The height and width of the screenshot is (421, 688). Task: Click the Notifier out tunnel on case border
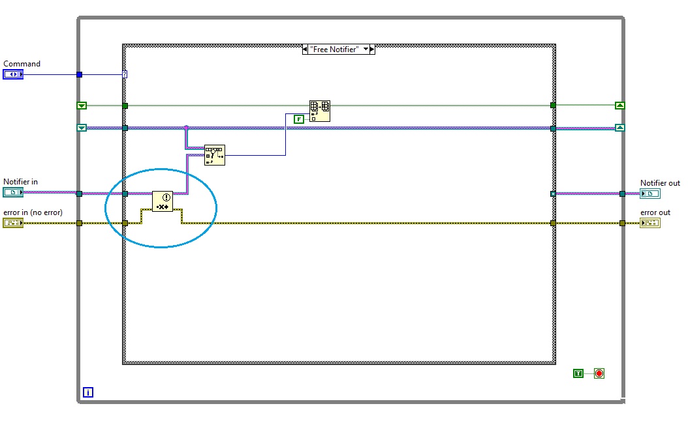click(x=553, y=194)
